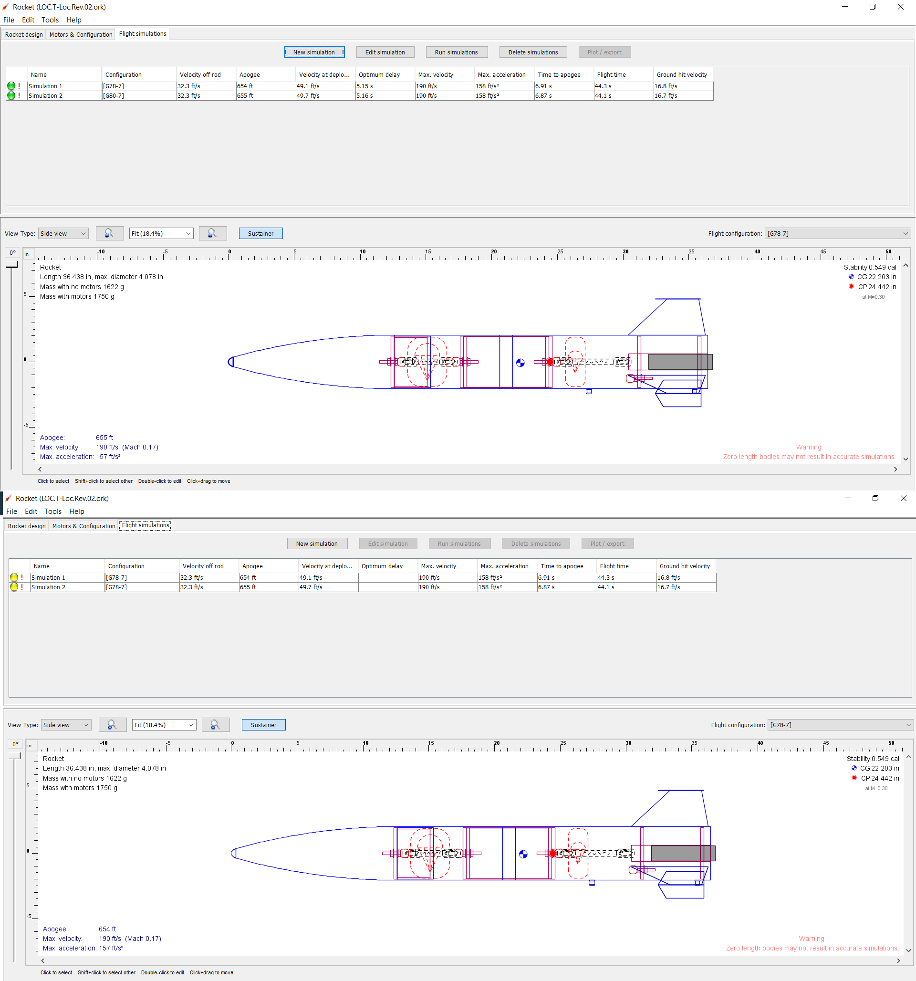The image size is (916, 981).
Task: Switch to the Rocket design tab
Action: point(24,34)
